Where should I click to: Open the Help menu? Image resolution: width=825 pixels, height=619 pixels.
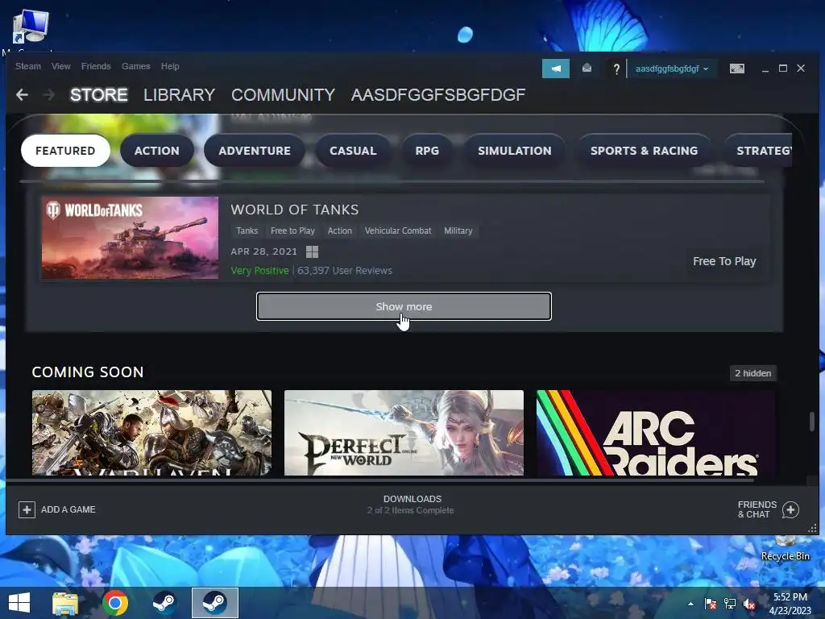170,66
